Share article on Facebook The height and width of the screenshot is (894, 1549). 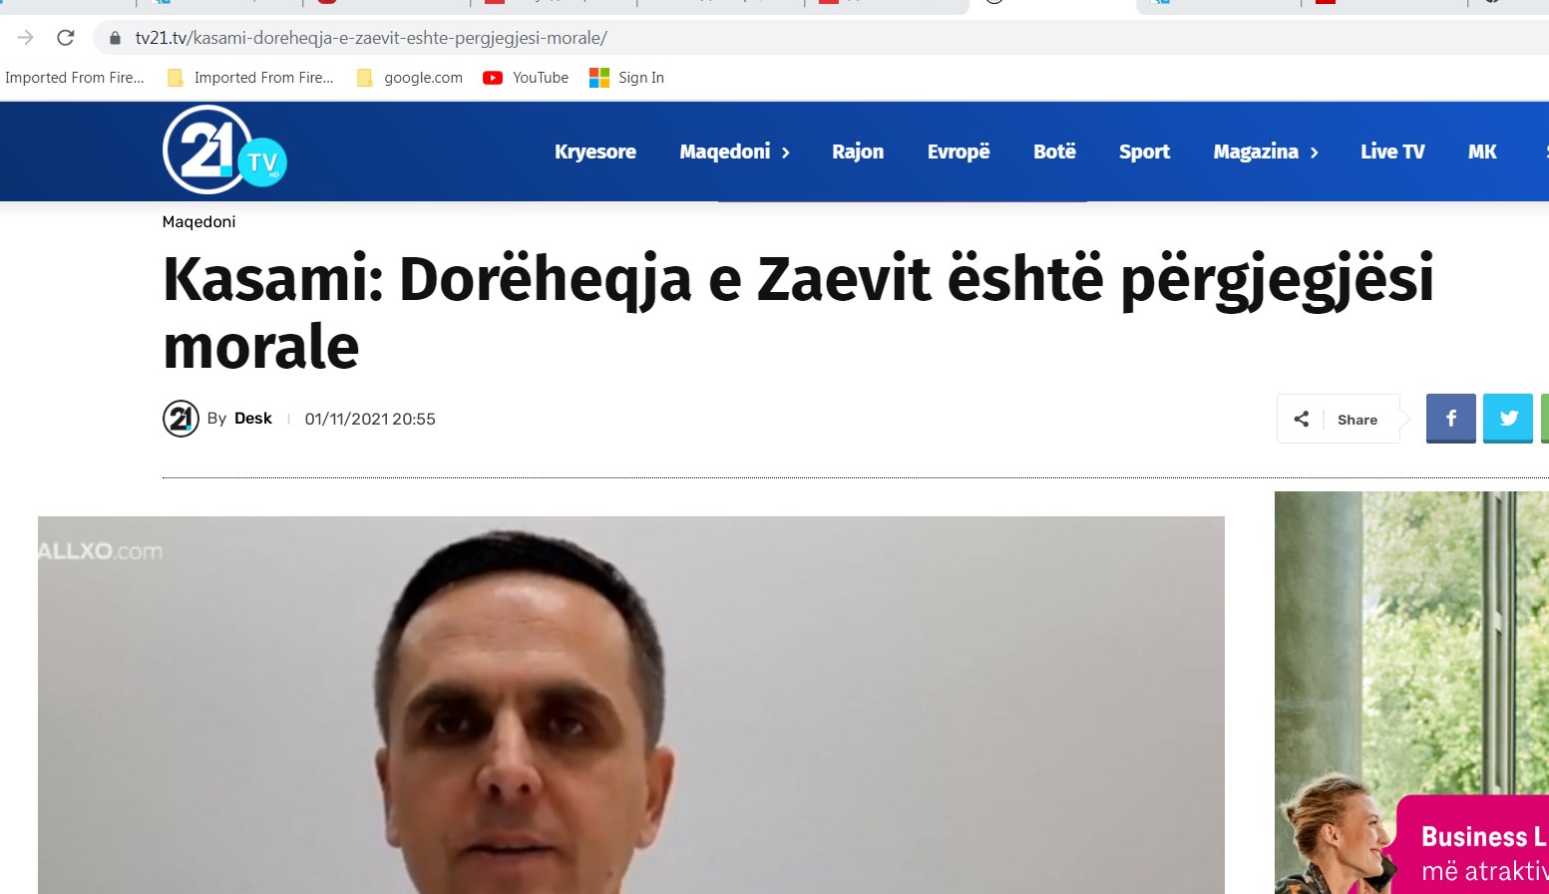pos(1450,419)
